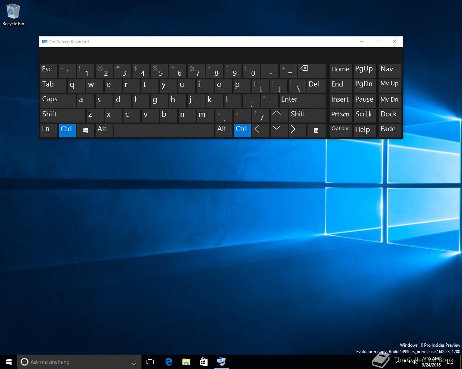The width and height of the screenshot is (462, 369).
Task: Toggle the Caps lock key
Action: tap(58, 101)
